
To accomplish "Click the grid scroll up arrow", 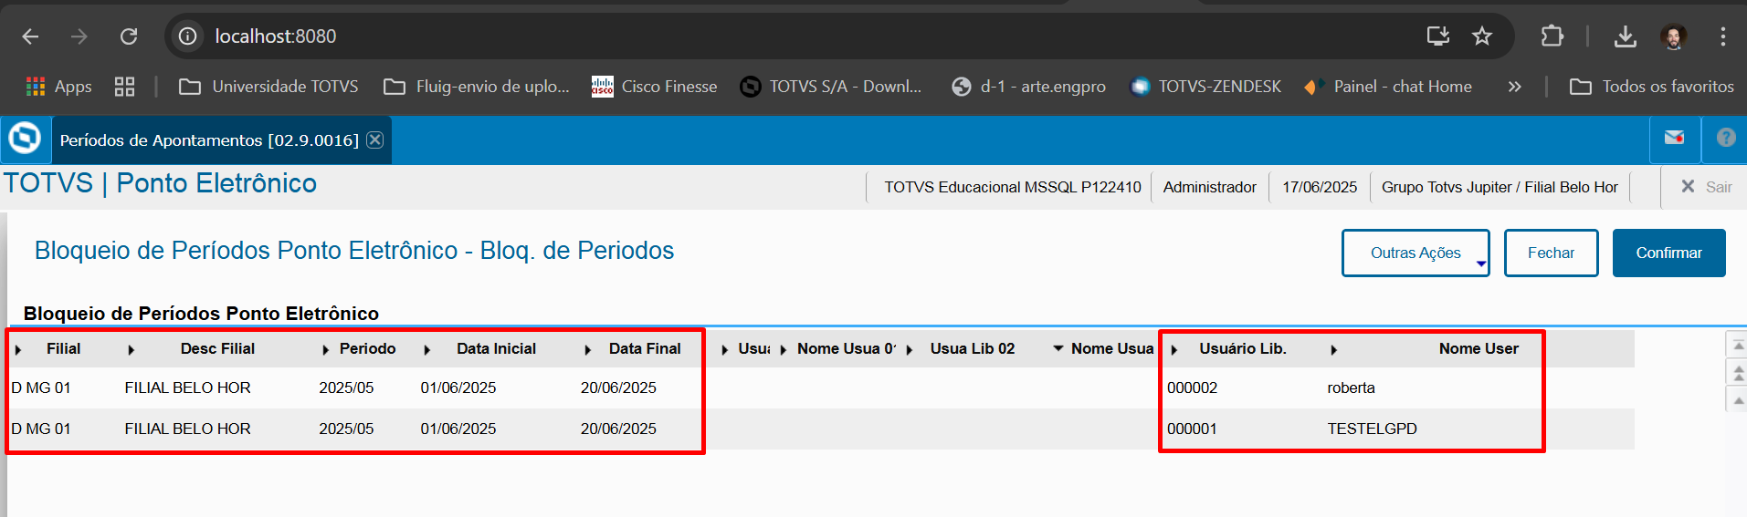I will [x=1738, y=399].
